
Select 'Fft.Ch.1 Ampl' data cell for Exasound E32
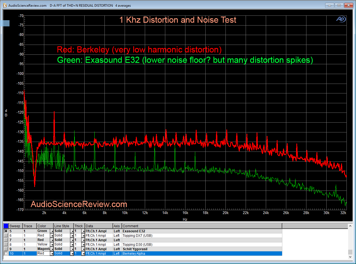pyautogui.click(x=99, y=231)
